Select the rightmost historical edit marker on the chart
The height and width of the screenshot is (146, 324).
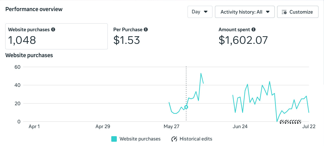(299, 122)
